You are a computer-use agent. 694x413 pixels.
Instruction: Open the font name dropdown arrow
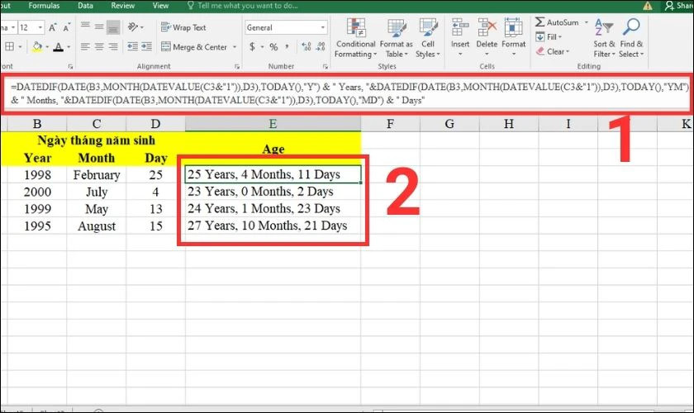pos(13,27)
